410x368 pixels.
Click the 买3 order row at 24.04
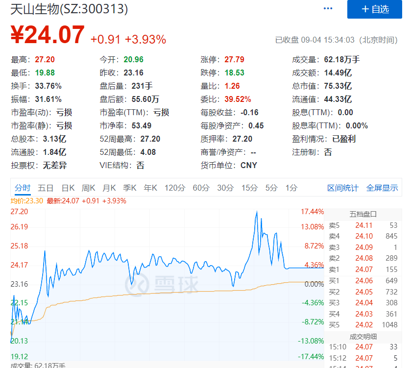tap(363, 303)
